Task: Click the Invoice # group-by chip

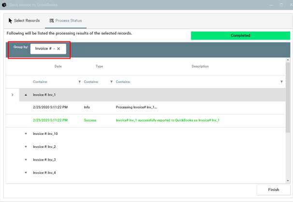Action: coord(44,49)
